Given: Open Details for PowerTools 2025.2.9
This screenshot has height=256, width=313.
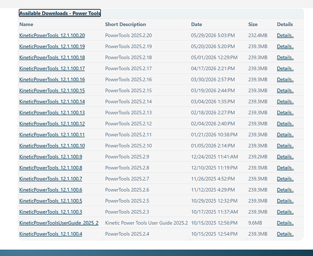Looking at the screenshot, I should [285, 157].
